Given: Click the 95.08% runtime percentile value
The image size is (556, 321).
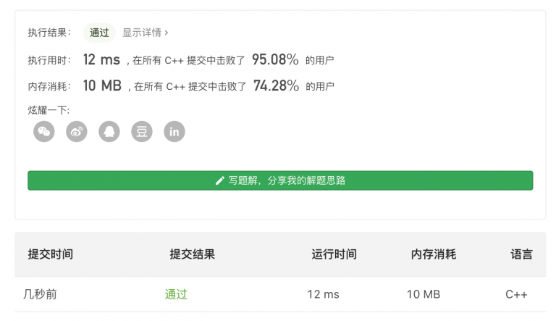Looking at the screenshot, I should [x=275, y=60].
